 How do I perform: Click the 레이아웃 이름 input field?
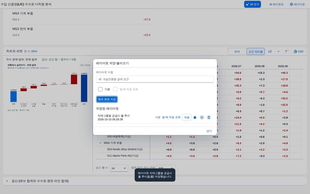click(155, 79)
